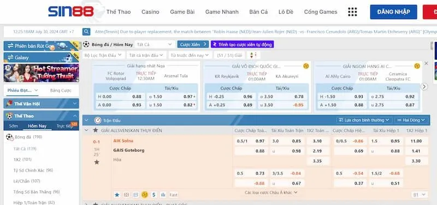Expand the Phiếu Đặt dropdown tab

click(23, 91)
